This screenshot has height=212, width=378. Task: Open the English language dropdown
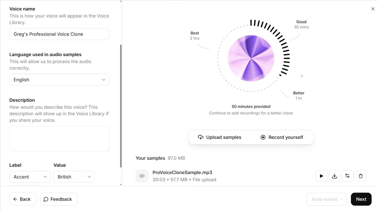pos(59,80)
